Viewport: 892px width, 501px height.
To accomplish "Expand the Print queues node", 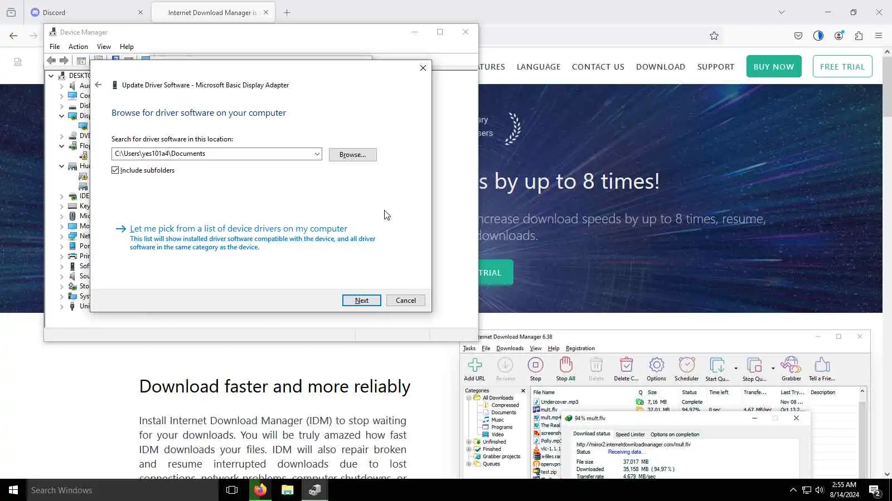I will [x=61, y=256].
